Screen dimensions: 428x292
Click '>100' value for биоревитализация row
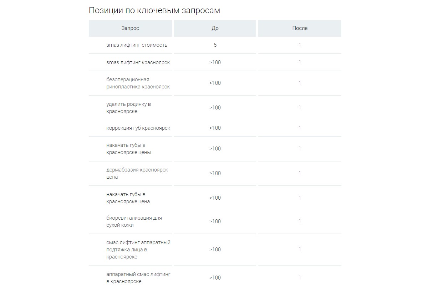click(x=215, y=221)
